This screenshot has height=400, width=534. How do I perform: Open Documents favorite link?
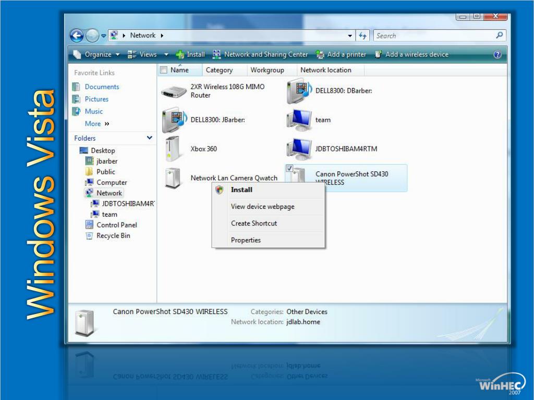point(102,87)
